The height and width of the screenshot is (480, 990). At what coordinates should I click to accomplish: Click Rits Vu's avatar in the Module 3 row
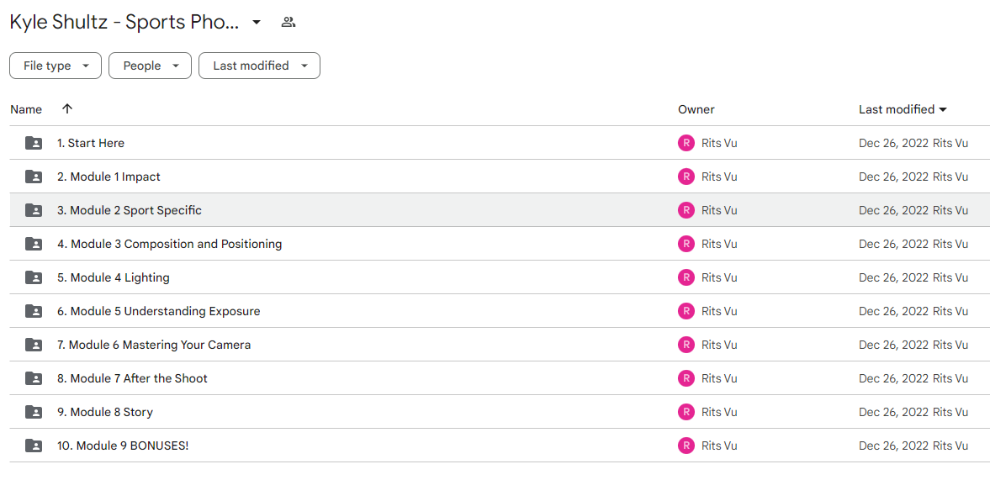686,244
